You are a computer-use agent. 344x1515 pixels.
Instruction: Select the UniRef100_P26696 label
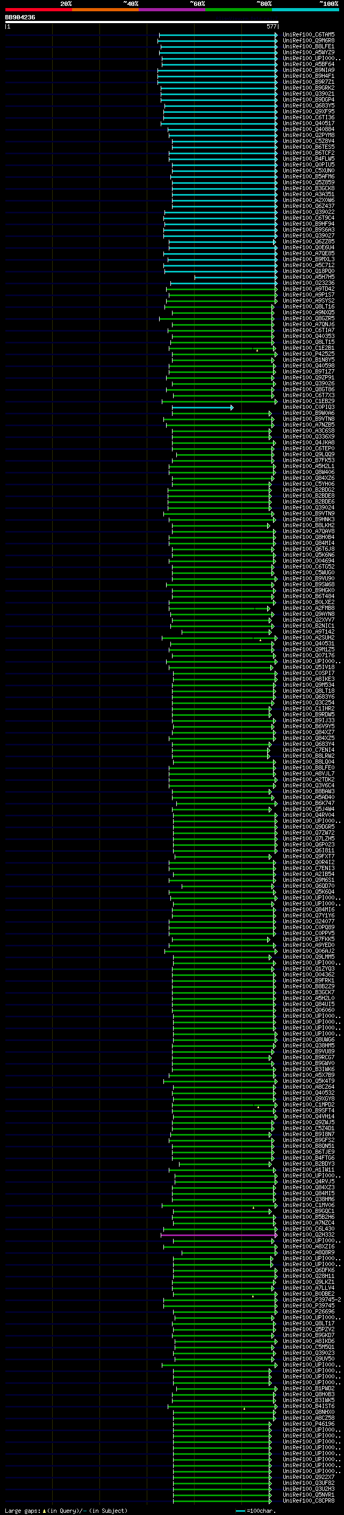(309, 1311)
